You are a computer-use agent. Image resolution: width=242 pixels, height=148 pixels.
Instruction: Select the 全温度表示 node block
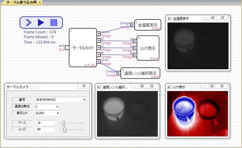[x=148, y=25]
